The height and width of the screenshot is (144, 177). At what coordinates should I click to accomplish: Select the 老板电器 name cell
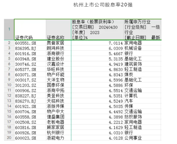59,122
